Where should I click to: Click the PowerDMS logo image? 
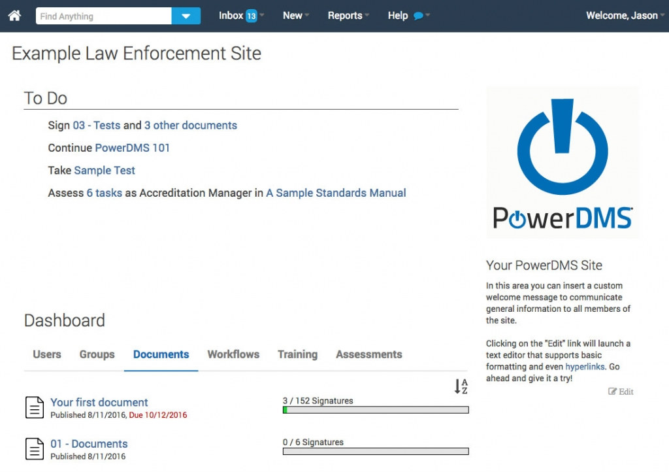click(563, 163)
